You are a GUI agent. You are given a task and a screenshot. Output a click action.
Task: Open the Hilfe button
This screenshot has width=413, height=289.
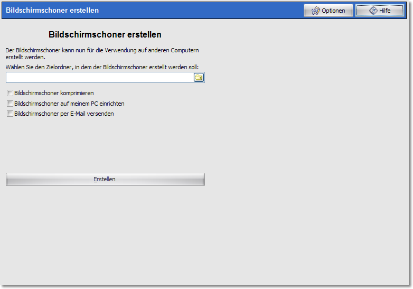click(380, 11)
